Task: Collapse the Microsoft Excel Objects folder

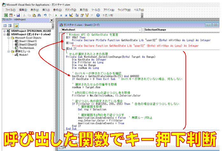Action: [x=8, y=38]
